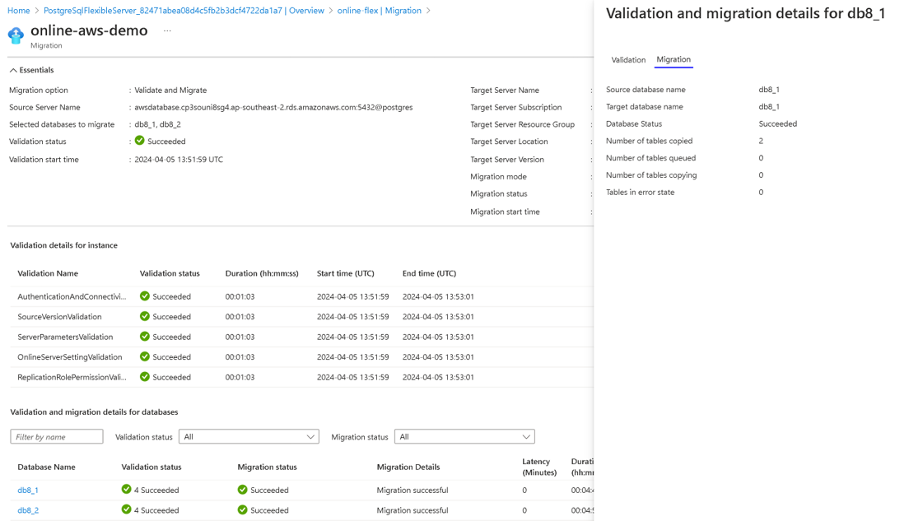Click success icon for ReplicationRolePermission row

pos(145,377)
